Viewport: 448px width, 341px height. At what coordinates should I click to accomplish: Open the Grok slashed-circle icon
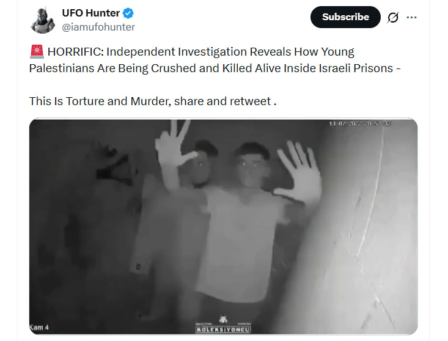pos(393,18)
